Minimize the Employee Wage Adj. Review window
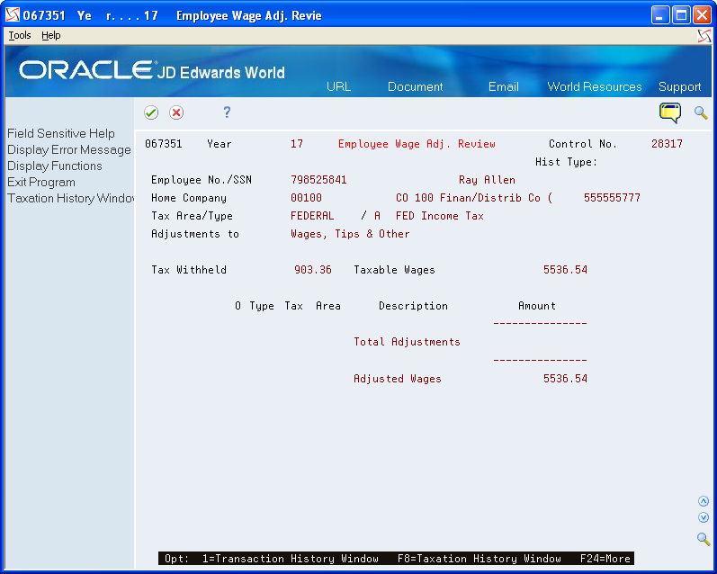The width and height of the screenshot is (717, 574). tap(660, 15)
